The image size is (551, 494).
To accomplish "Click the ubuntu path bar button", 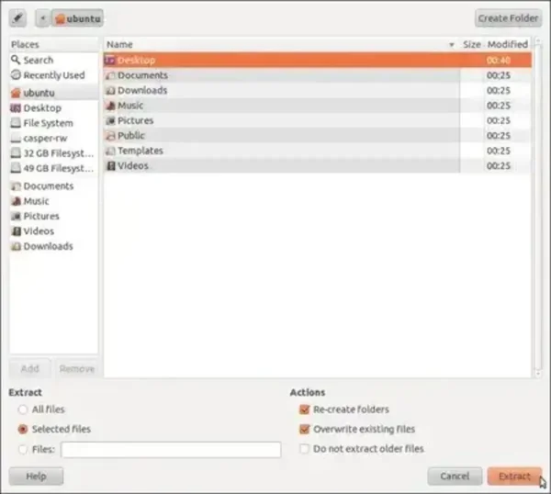I will [x=78, y=18].
